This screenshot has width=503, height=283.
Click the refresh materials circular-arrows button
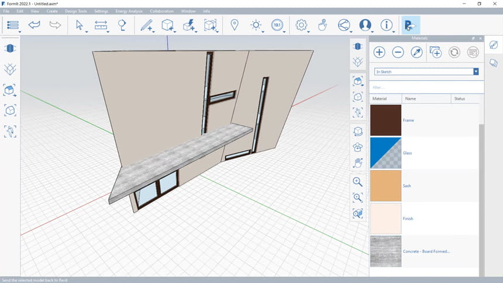454,52
